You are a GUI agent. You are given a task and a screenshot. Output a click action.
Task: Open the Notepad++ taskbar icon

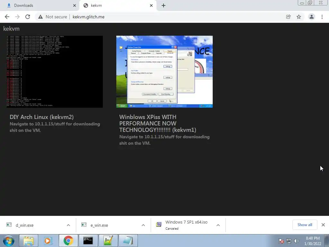108,241
